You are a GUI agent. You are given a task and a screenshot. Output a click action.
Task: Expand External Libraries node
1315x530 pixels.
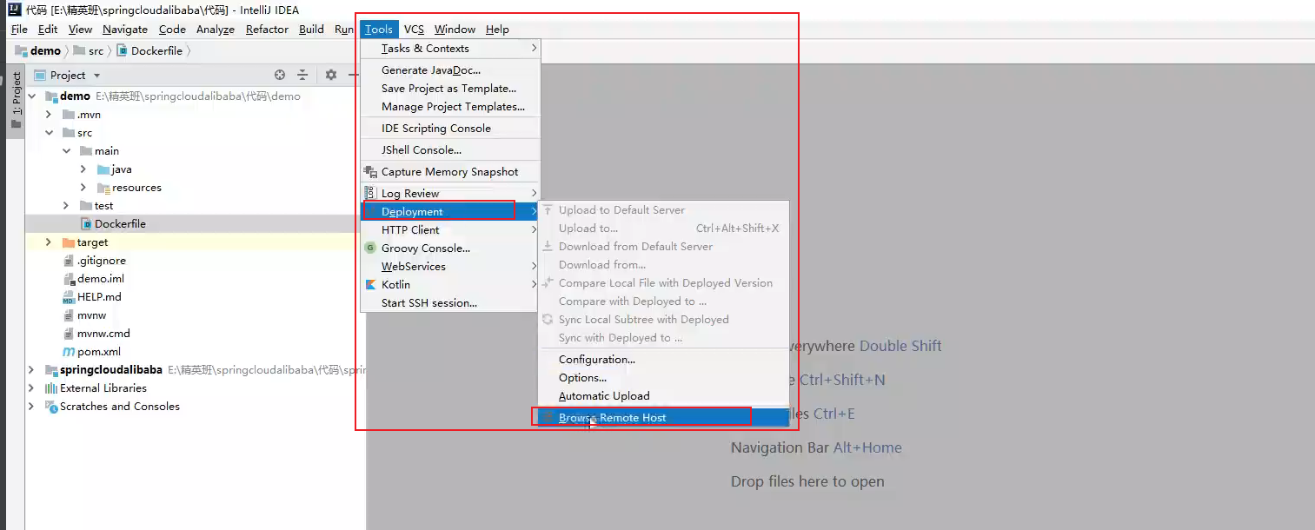(32, 388)
